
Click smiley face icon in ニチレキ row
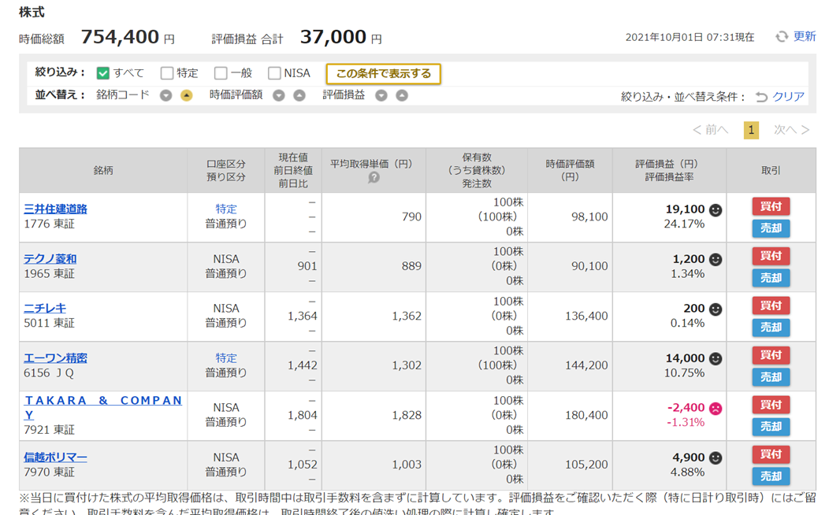tap(716, 309)
